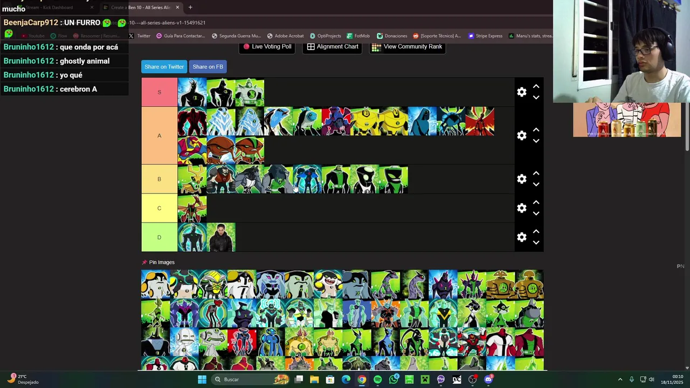Switch to Create a Ben 10 tier list tab
Screen dimensions: 690x388
(141, 8)
